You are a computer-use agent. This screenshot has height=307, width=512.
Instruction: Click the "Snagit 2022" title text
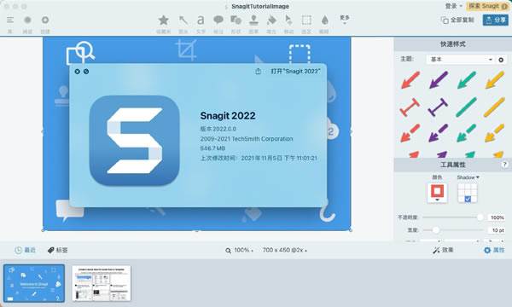pyautogui.click(x=228, y=115)
